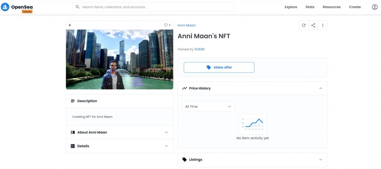Open the Resources menu

(332, 7)
